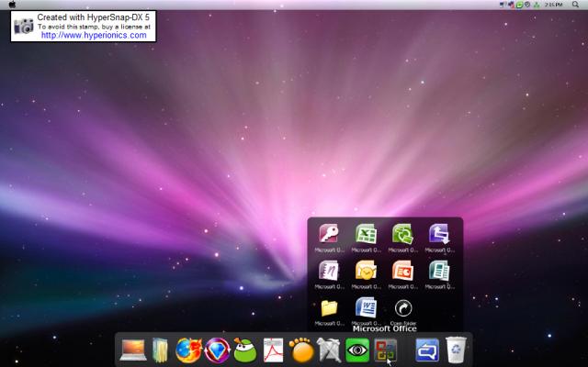Open the gem diamond app in dock
588x367 pixels.
217,350
